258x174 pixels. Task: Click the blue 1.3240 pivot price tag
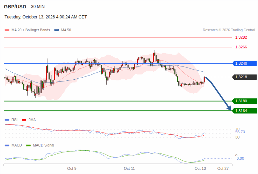point(244,63)
